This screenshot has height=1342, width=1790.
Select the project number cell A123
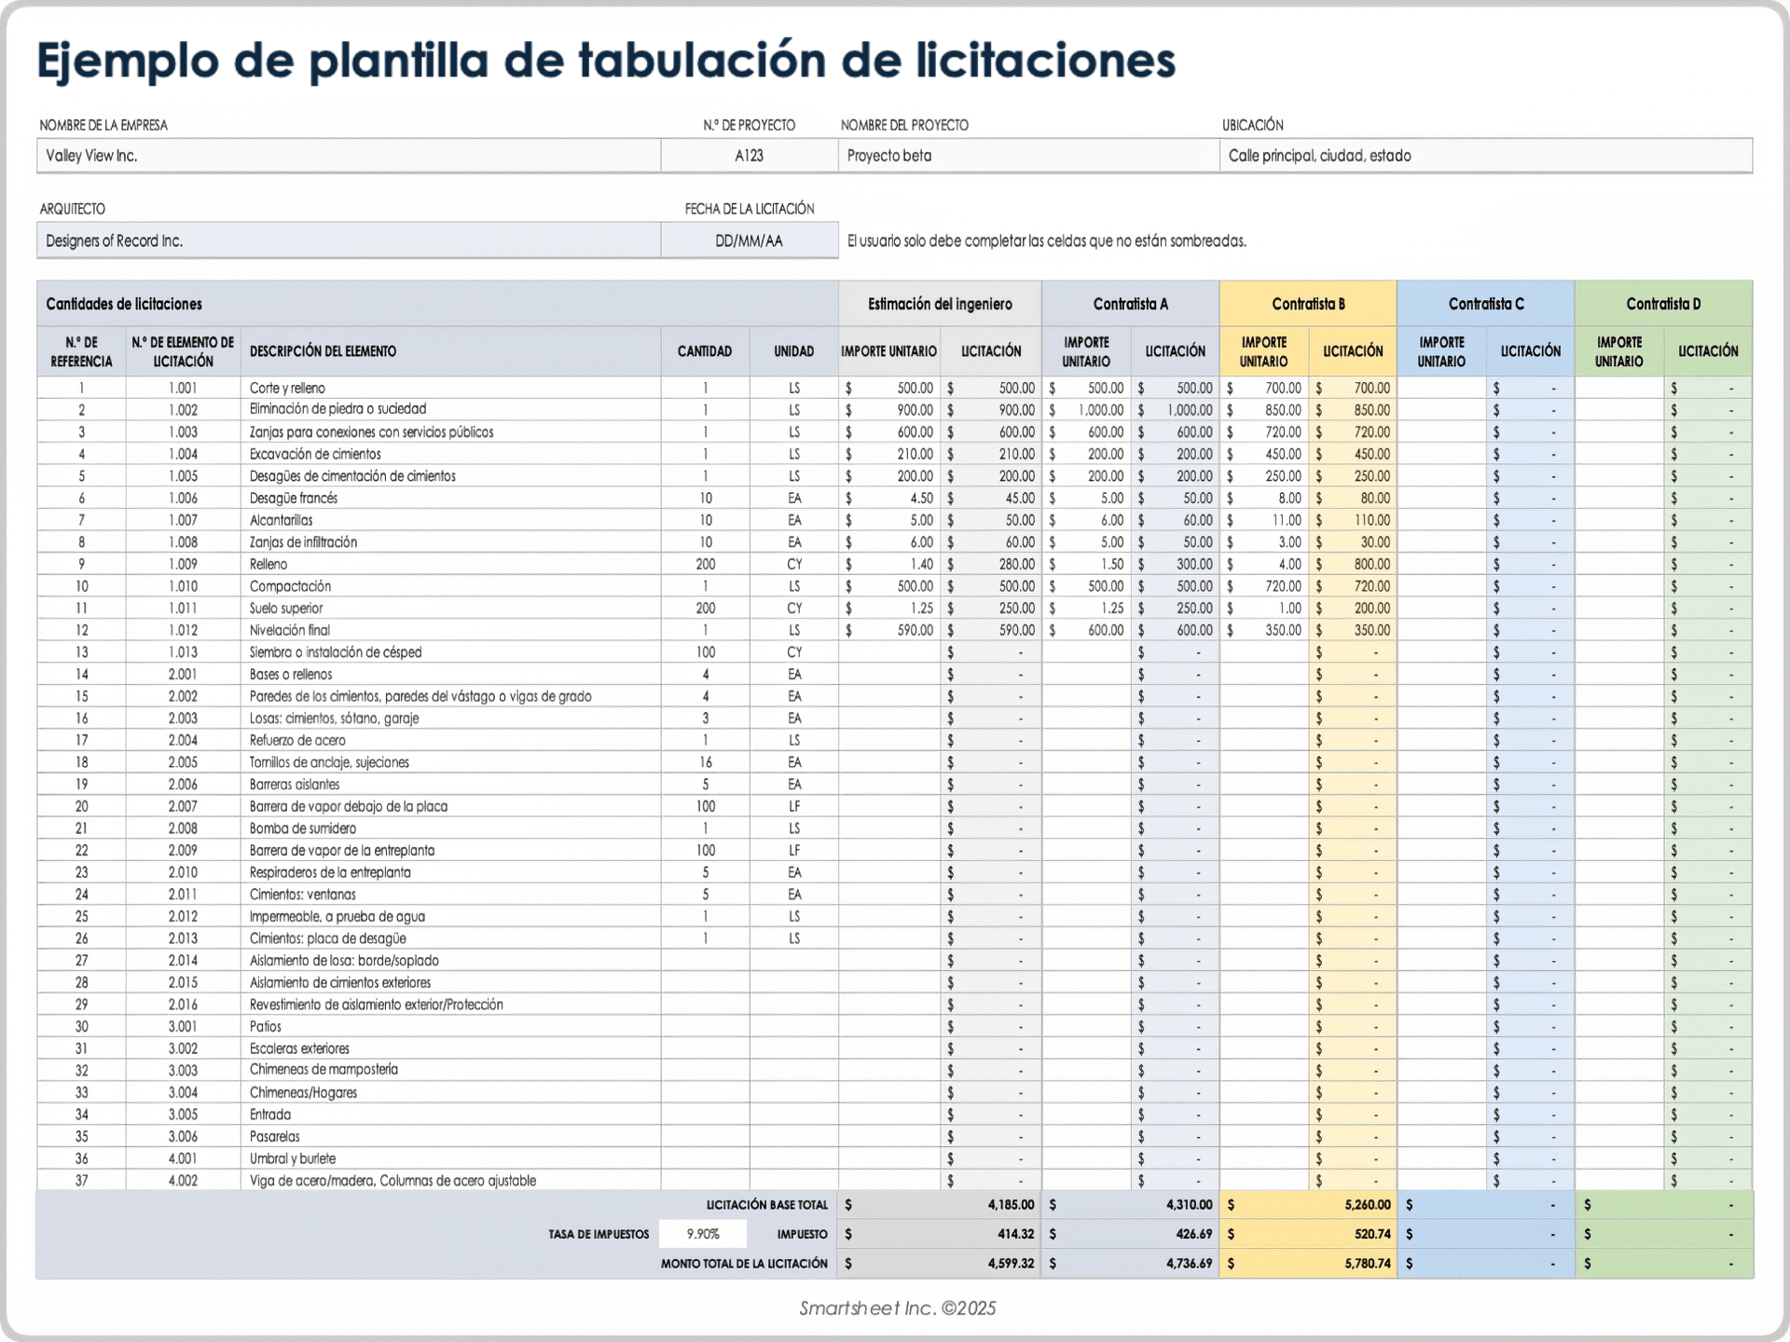point(750,156)
